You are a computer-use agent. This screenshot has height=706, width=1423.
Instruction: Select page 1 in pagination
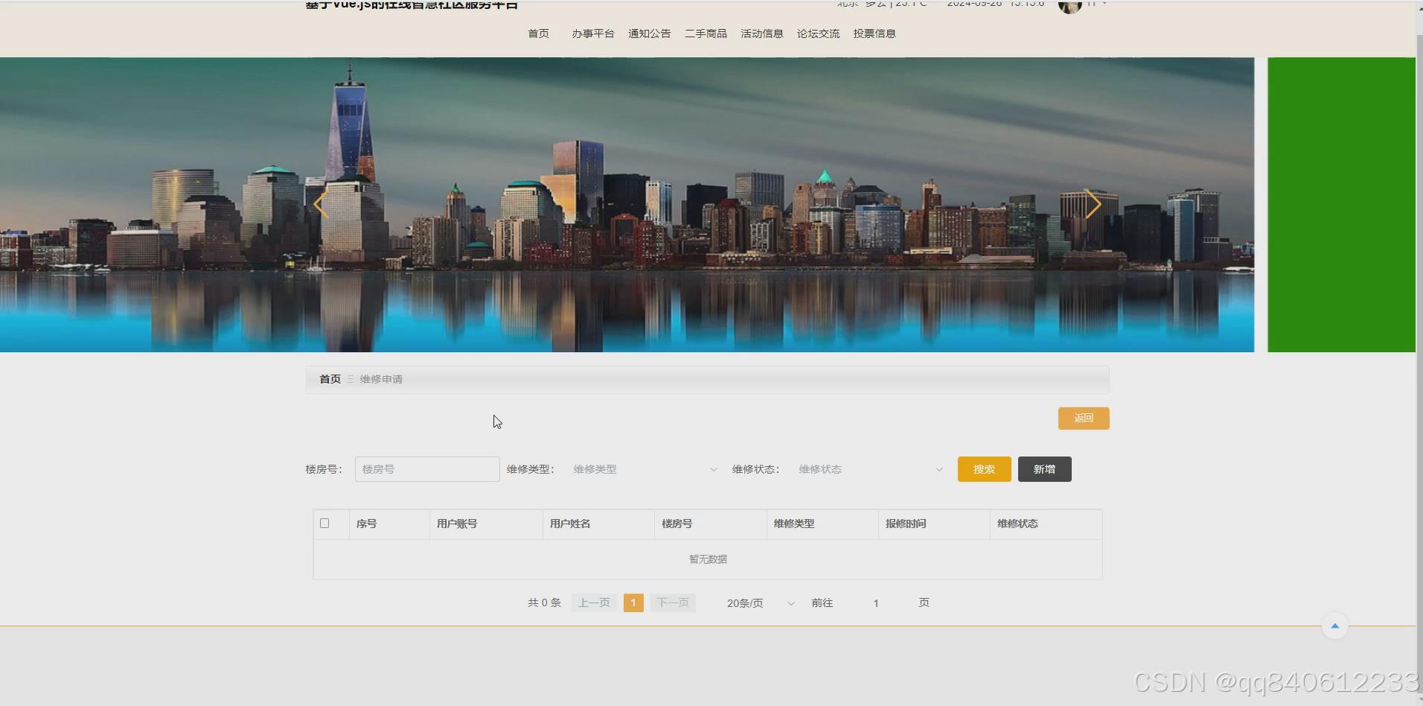point(633,603)
